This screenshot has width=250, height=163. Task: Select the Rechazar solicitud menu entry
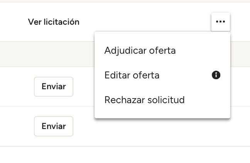(x=145, y=100)
